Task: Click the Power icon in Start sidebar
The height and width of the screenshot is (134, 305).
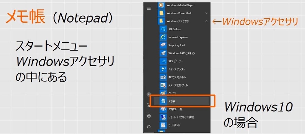Action: click(x=149, y=127)
